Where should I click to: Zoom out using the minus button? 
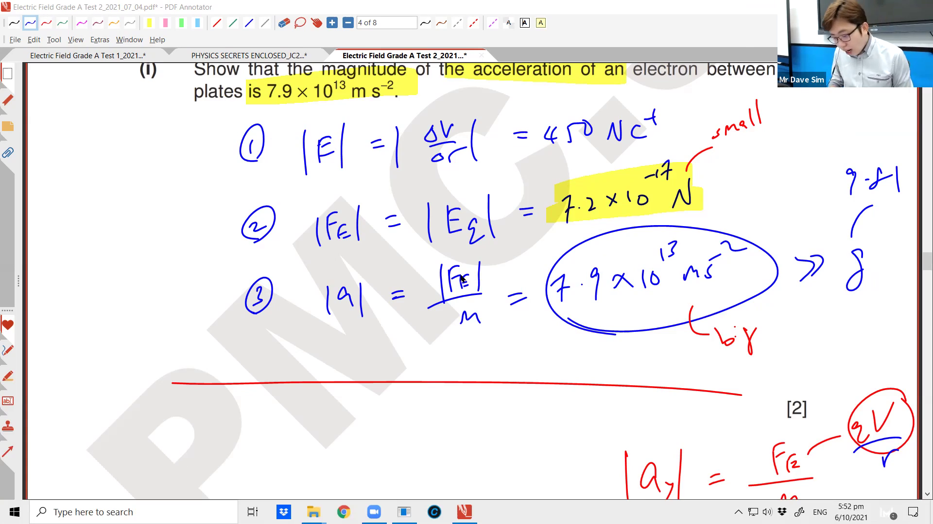point(348,22)
